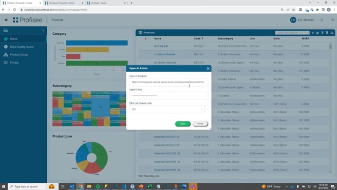Click the browser address bar URL
This screenshot has width=337, height=190.
pos(55,10)
